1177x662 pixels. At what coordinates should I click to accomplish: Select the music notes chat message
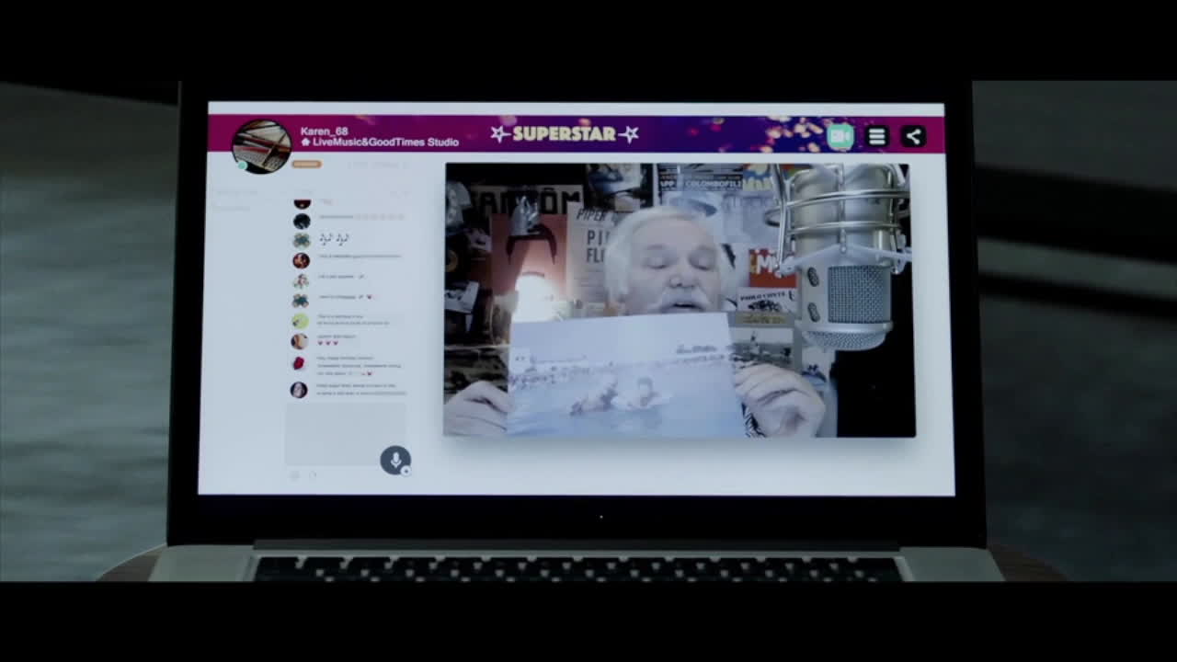333,239
